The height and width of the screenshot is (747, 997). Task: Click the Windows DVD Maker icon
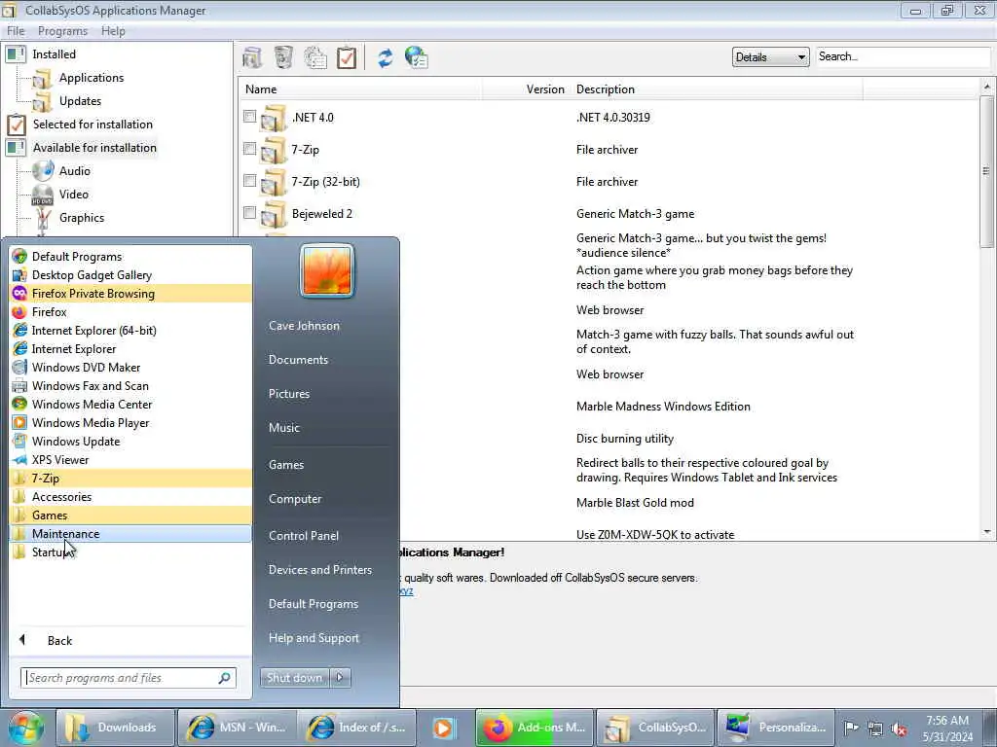[19, 367]
